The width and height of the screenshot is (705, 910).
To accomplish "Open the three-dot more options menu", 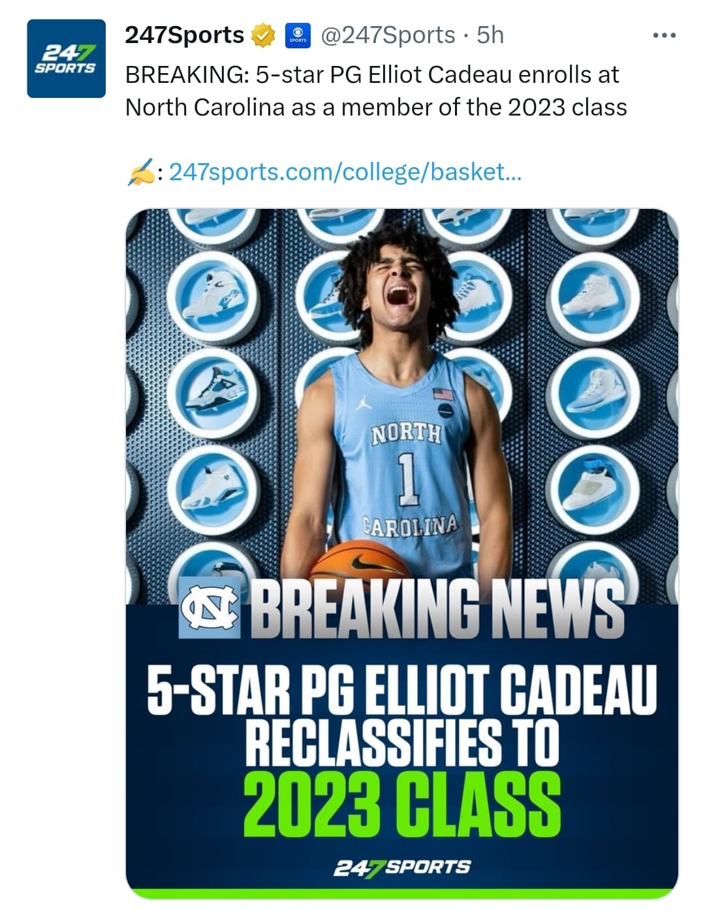I will [x=664, y=35].
